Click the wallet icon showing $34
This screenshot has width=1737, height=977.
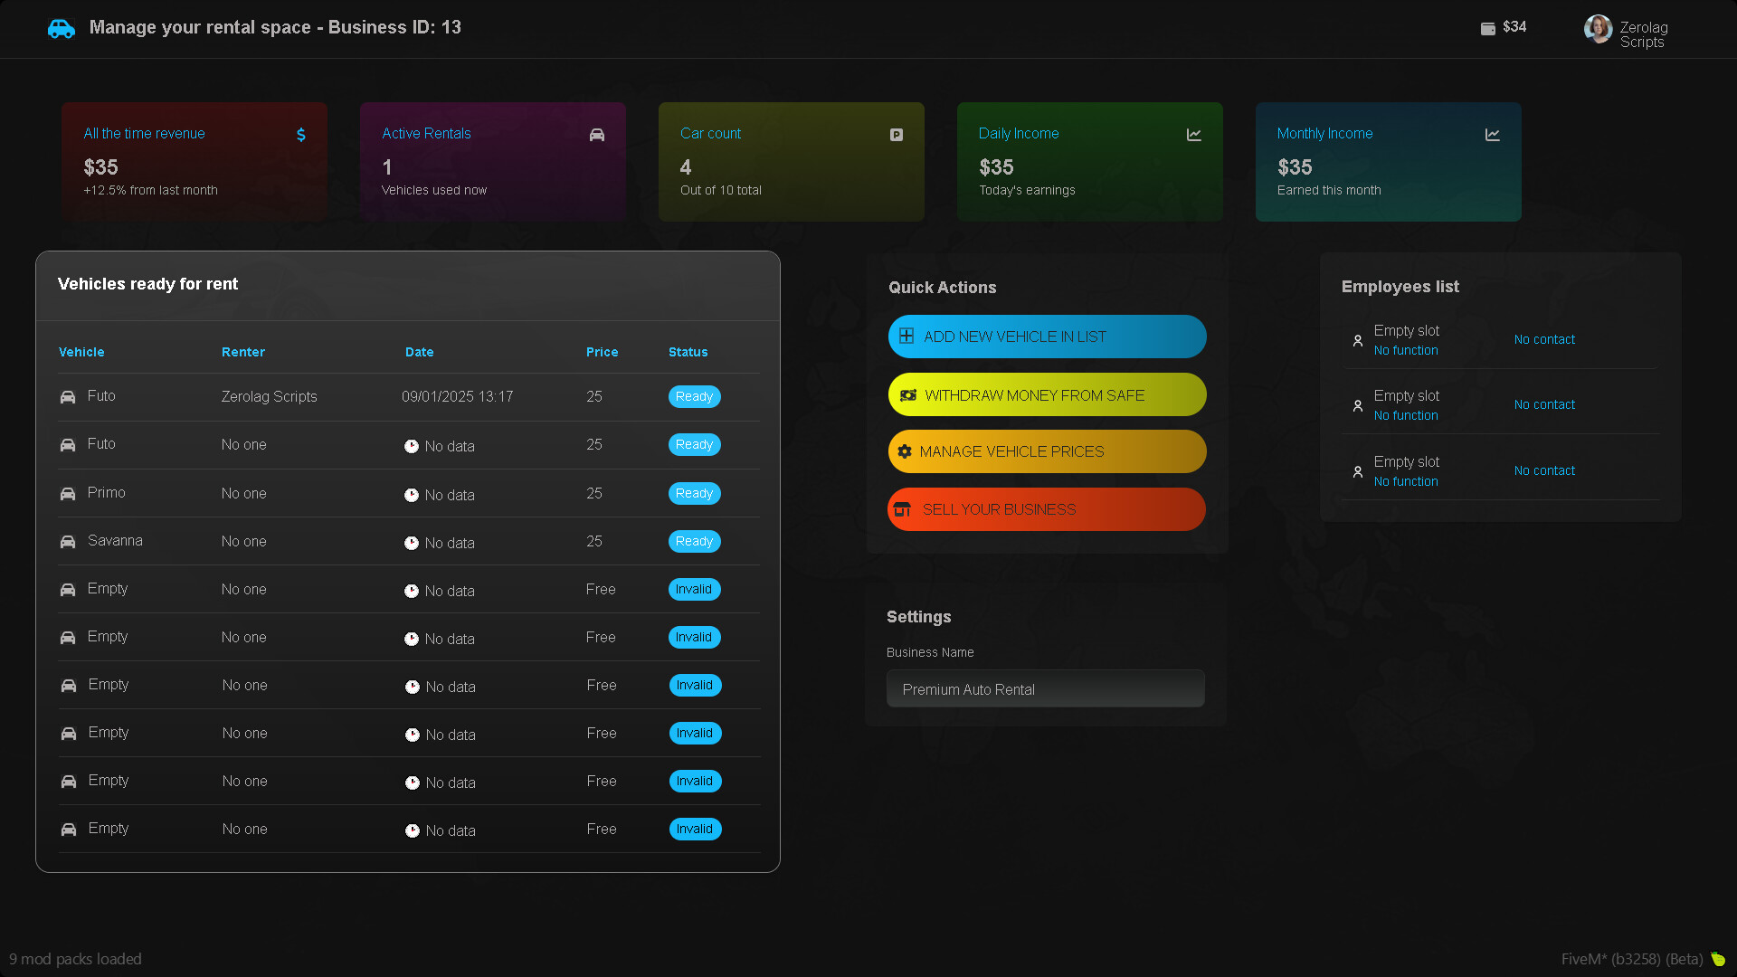tap(1486, 28)
